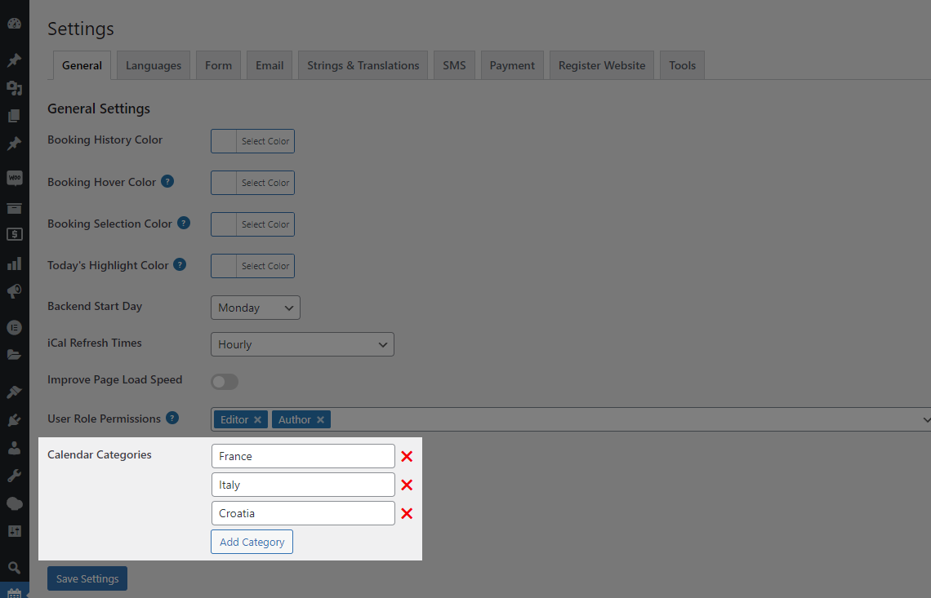The width and height of the screenshot is (931, 598).
Task: Open the iCal Refresh Times dropdown
Action: pos(302,344)
